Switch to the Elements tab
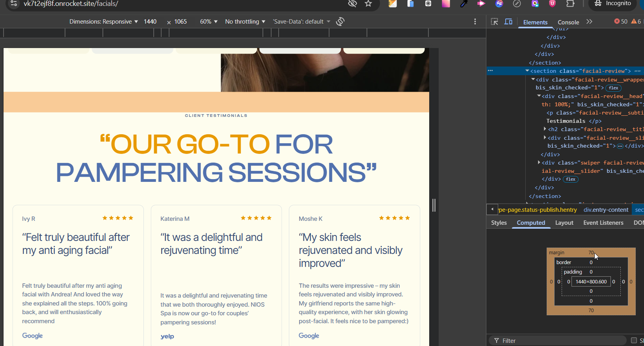Image resolution: width=644 pixels, height=346 pixels. (535, 22)
